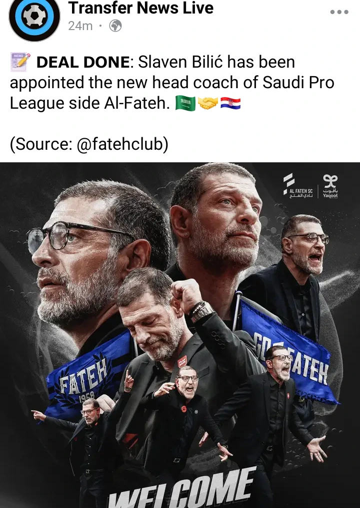The height and width of the screenshot is (508, 360).
Task: Click the Croatia flag emoji
Action: (x=230, y=104)
